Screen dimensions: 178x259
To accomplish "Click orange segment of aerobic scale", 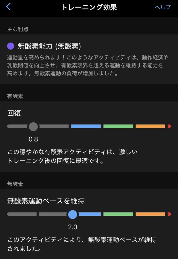I will [150, 126].
